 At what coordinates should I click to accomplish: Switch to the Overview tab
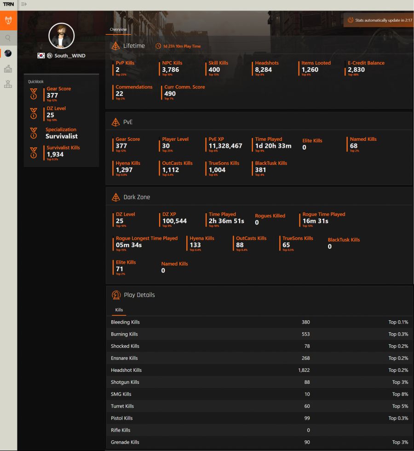tap(118, 29)
